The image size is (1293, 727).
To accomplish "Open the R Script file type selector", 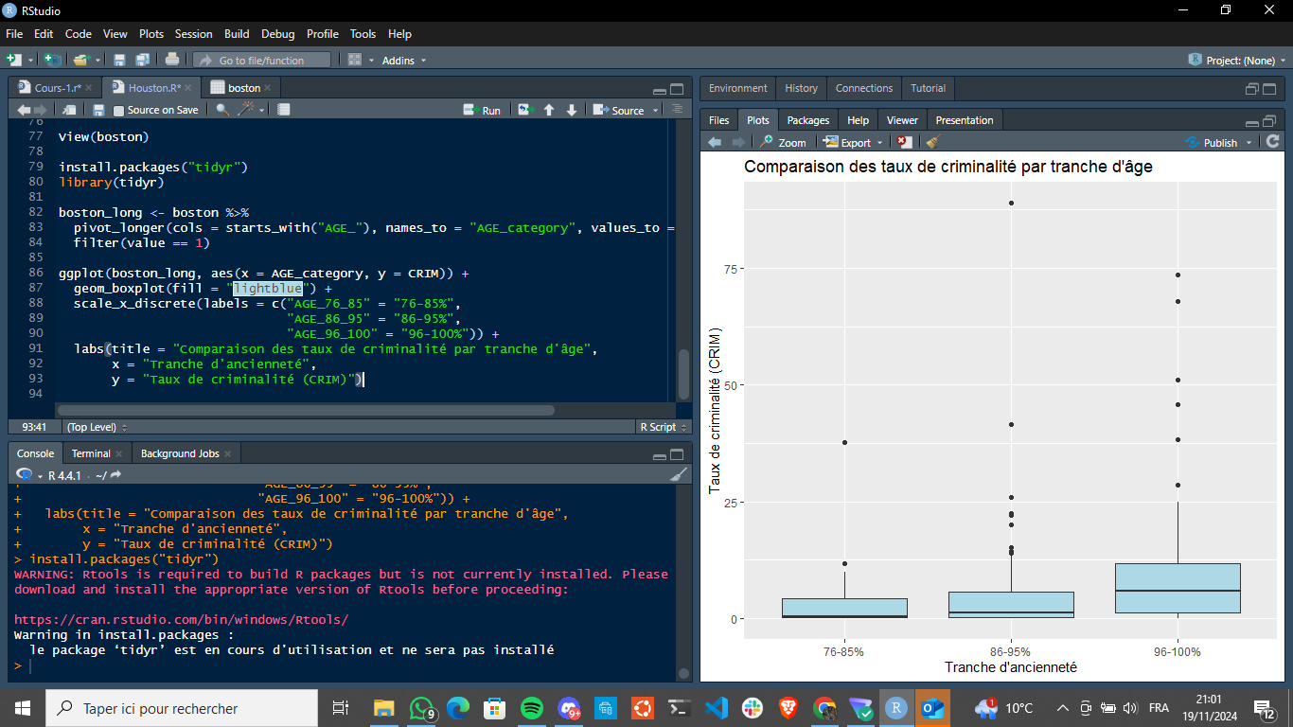I will [x=661, y=427].
